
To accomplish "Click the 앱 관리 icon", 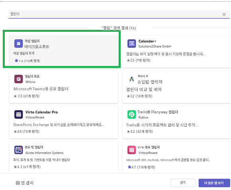I will [x=18, y=183].
